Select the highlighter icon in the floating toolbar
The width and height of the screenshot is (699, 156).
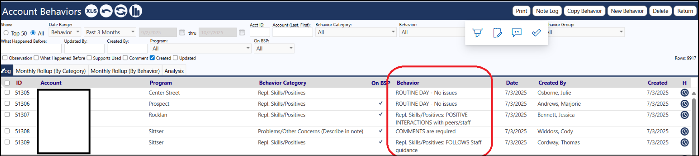click(x=477, y=33)
